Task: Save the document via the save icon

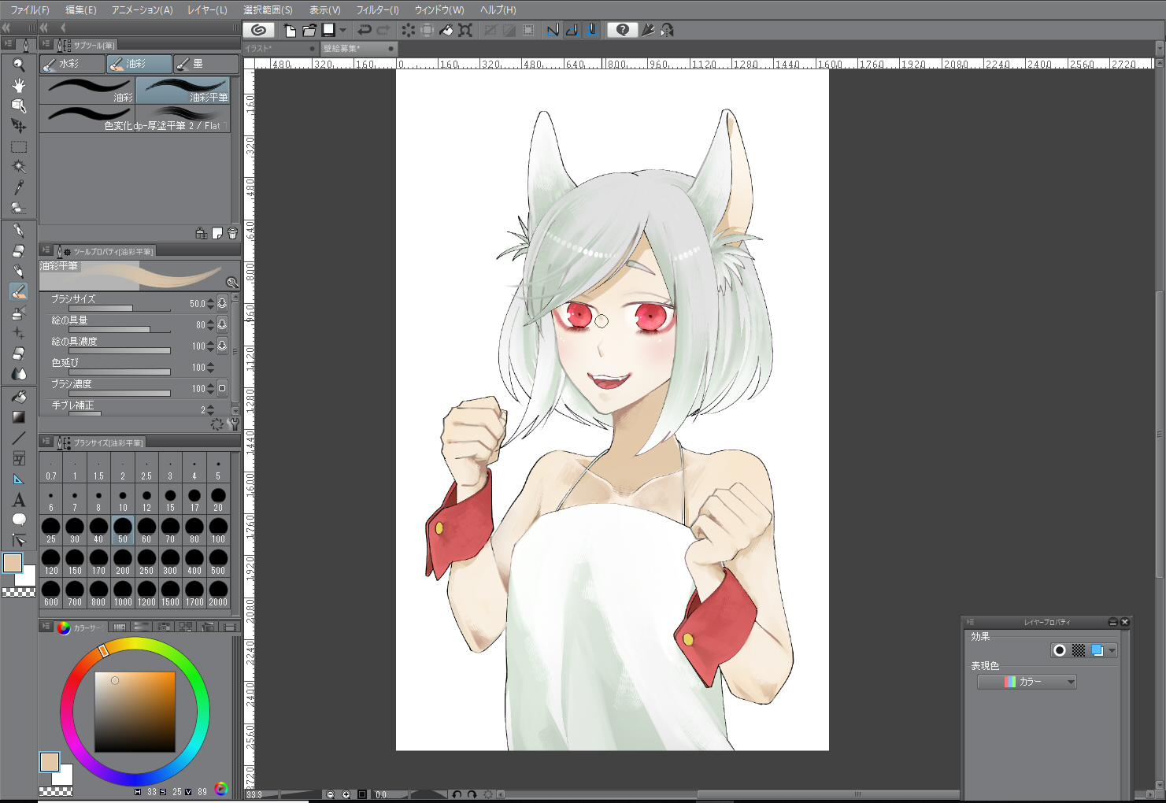Action: (328, 30)
